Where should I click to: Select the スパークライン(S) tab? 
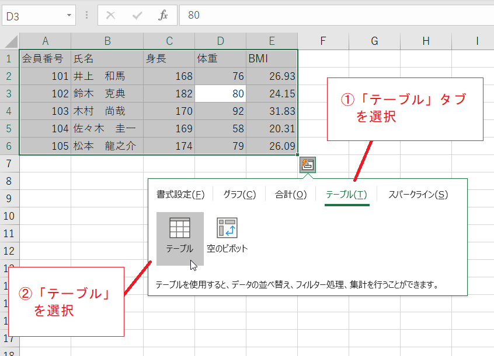[x=418, y=194]
